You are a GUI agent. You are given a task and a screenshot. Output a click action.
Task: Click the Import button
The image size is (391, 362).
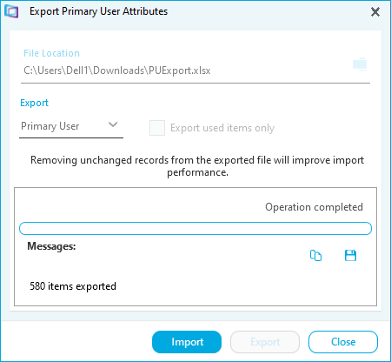pyautogui.click(x=187, y=342)
